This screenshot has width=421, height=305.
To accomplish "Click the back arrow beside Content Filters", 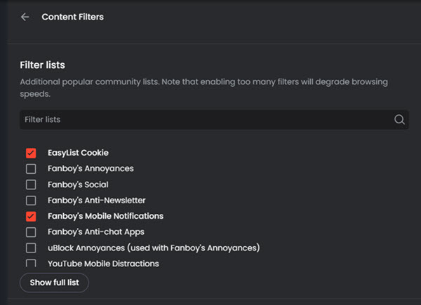I will click(x=25, y=17).
